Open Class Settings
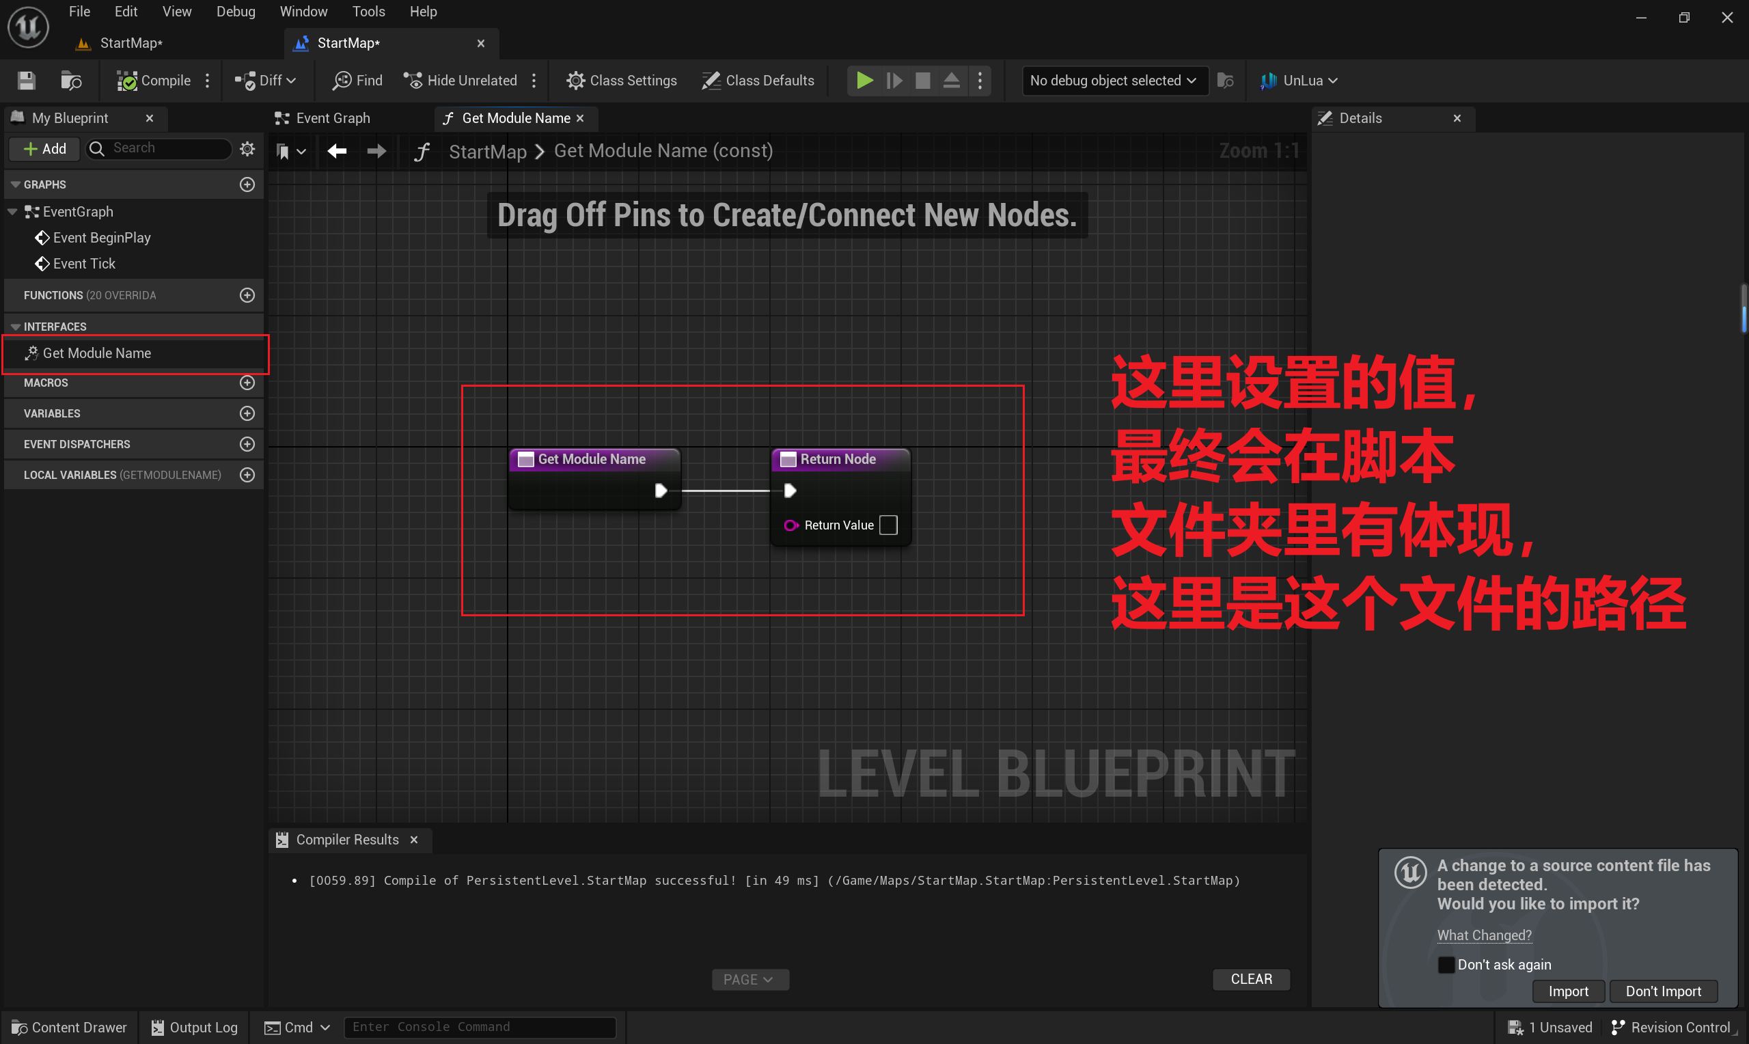Screen dimensions: 1749x1044 pyautogui.click(x=621, y=81)
